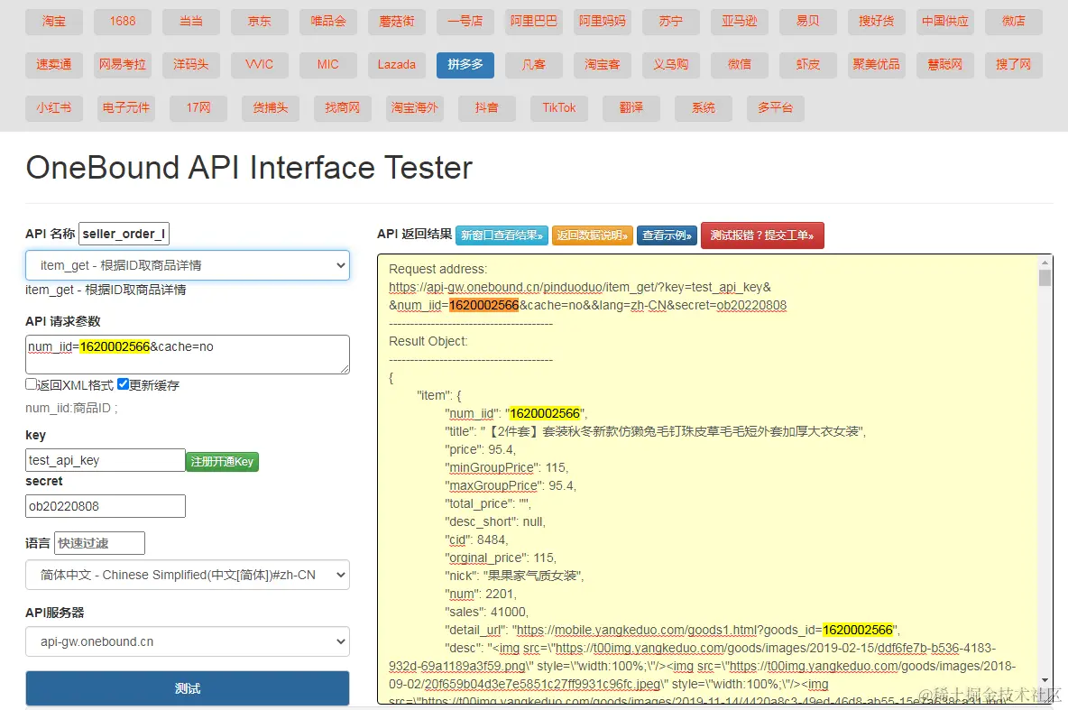Select the 苏宁 platform tab

[671, 22]
